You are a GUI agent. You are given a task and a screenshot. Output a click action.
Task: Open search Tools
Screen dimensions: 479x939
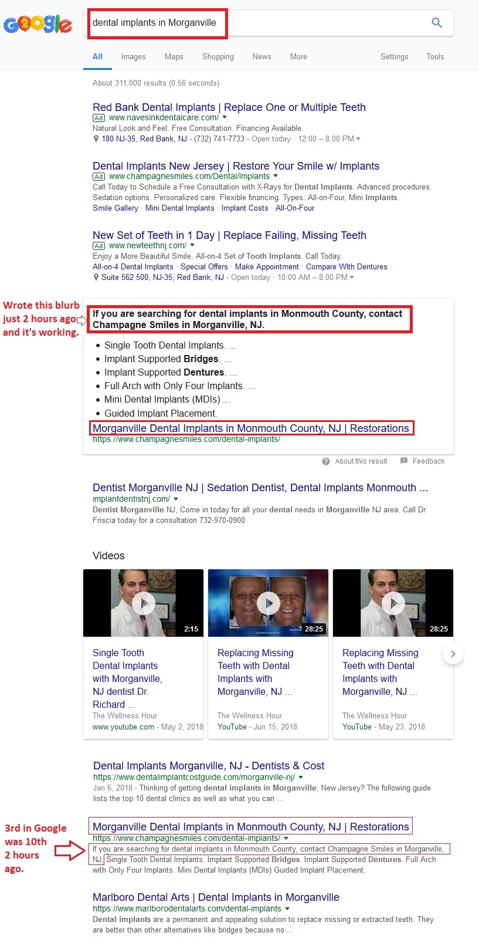(435, 57)
